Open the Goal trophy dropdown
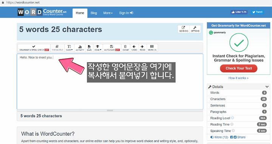 pyautogui.click(x=98, y=48)
